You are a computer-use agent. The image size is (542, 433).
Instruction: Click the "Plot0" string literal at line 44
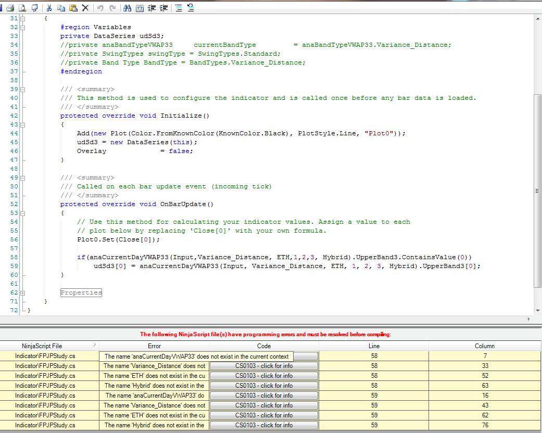pyautogui.click(x=379, y=133)
